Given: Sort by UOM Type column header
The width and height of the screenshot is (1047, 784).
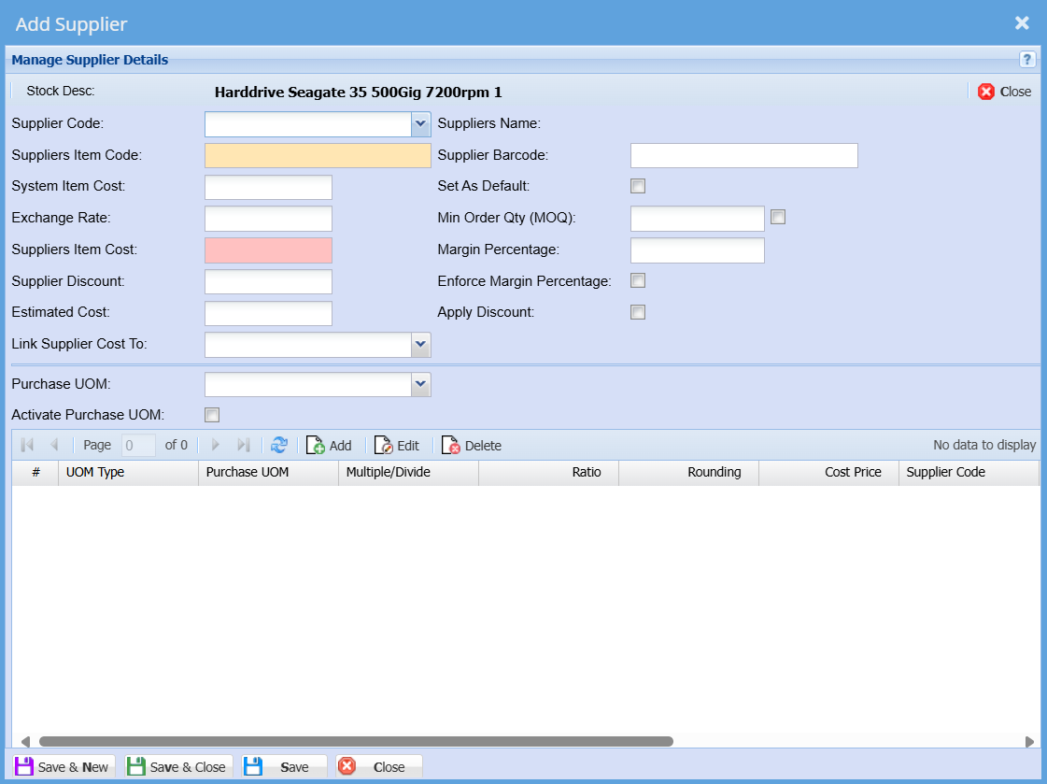Looking at the screenshot, I should (128, 472).
